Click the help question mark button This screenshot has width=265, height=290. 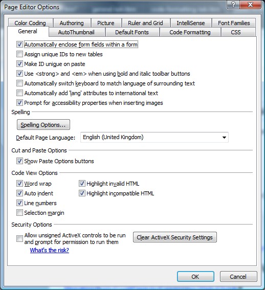point(233,5)
